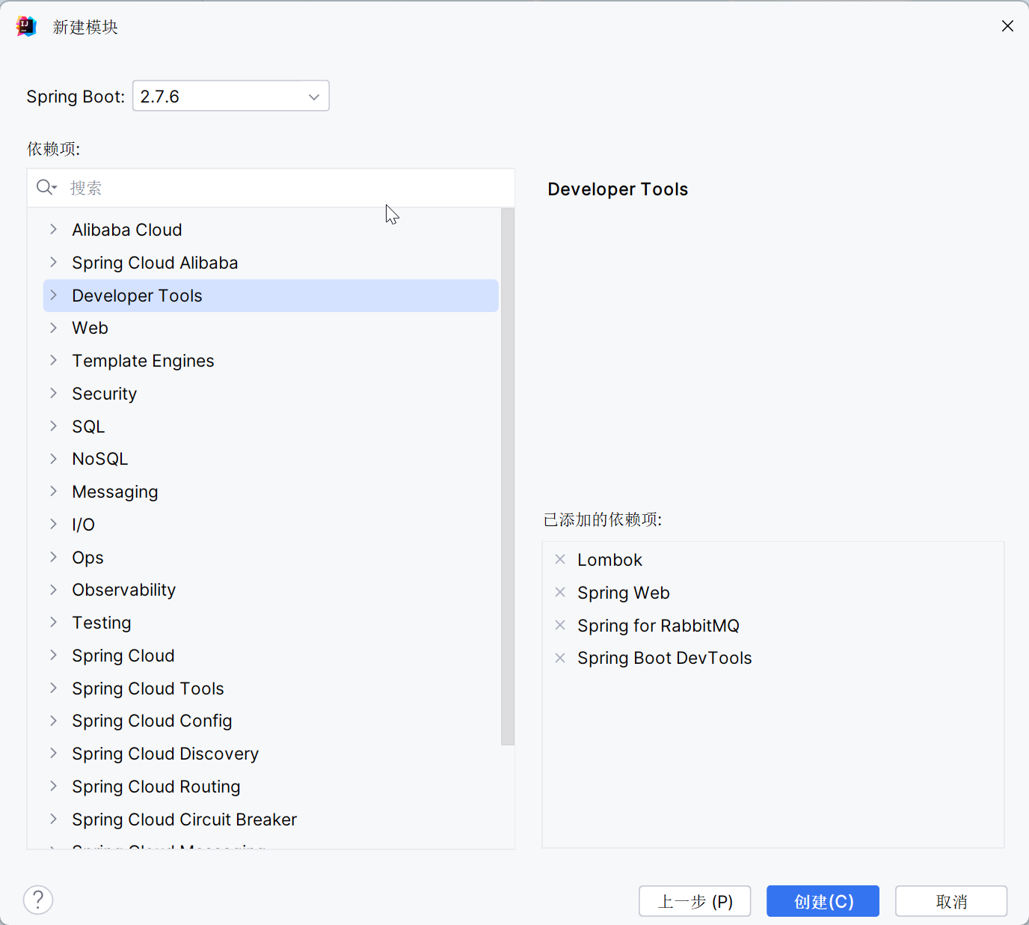Expand the Alibaba Cloud chevron
The image size is (1029, 925).
point(53,229)
